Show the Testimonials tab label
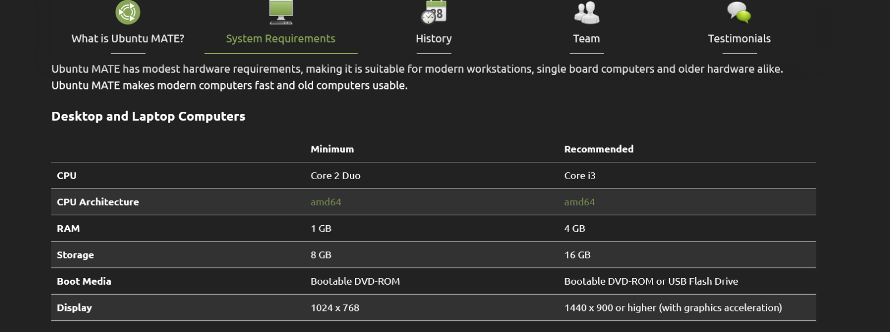The height and width of the screenshot is (332, 890). [739, 38]
